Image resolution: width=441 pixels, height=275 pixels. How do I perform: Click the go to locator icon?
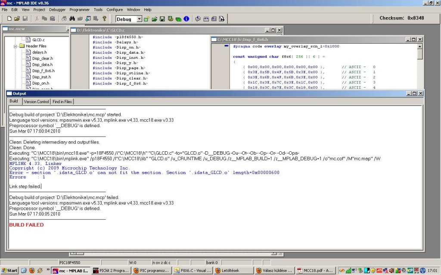[88, 19]
